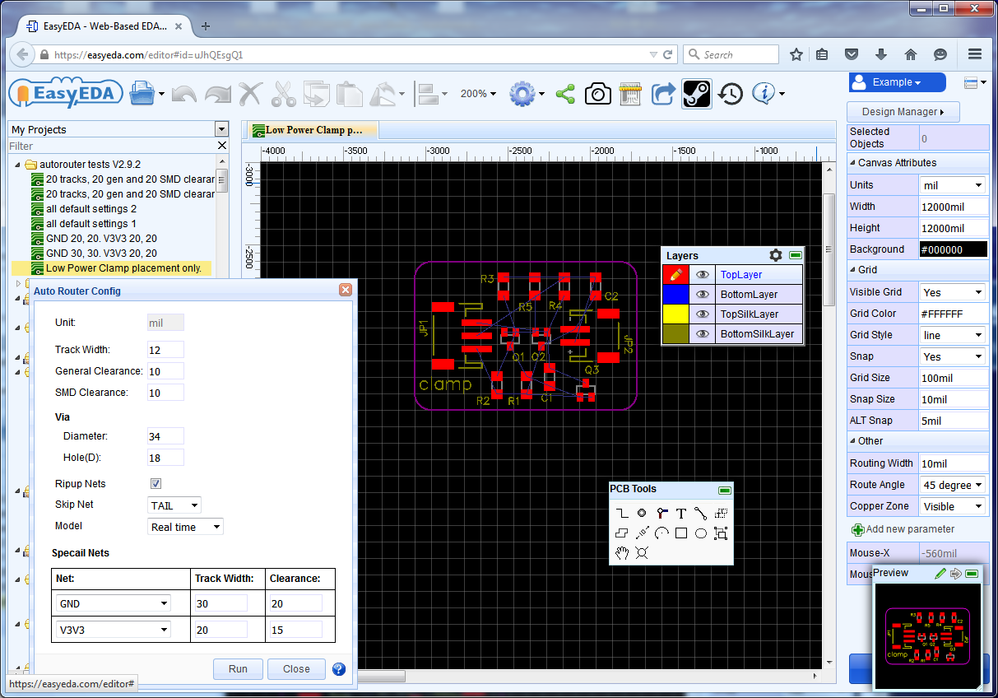Open the history clock icon
The height and width of the screenshot is (698, 998).
tap(730, 94)
